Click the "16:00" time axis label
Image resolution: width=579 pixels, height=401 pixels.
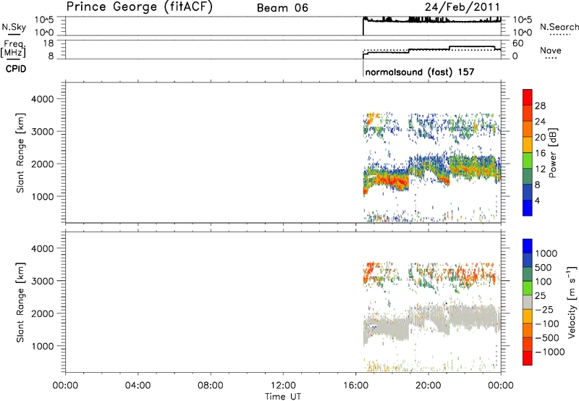355,386
